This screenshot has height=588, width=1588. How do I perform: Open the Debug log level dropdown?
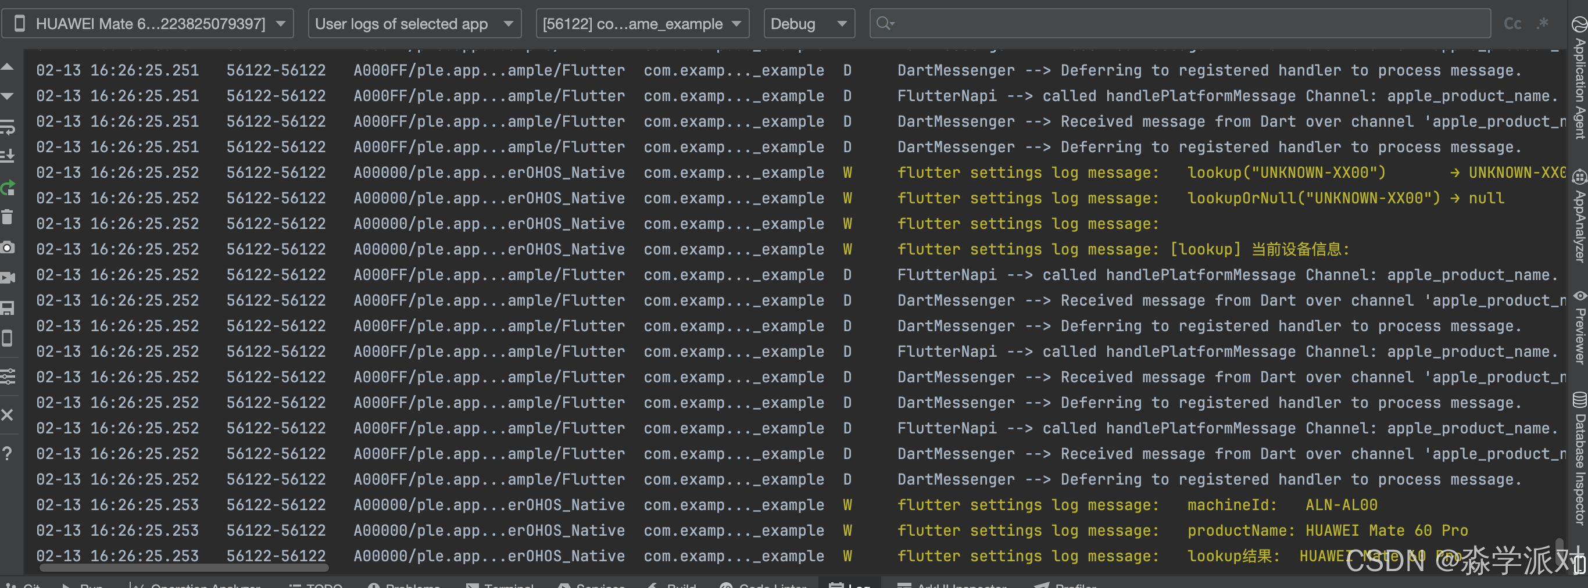point(809,24)
